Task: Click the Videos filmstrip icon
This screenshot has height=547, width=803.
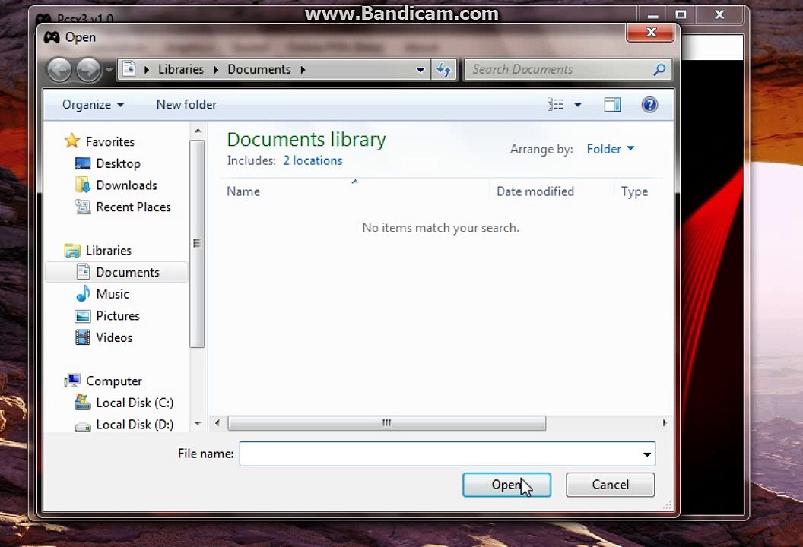Action: 82,337
